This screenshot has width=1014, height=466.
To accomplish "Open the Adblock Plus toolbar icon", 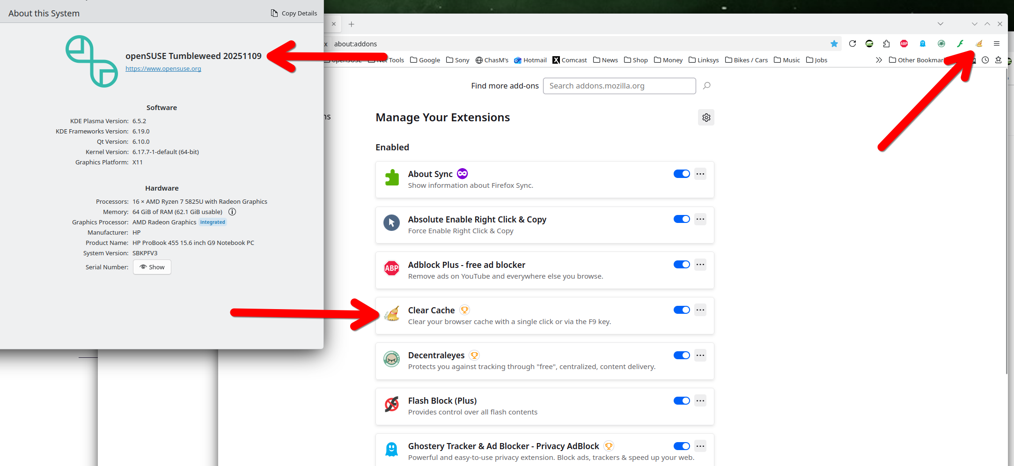I will (904, 44).
